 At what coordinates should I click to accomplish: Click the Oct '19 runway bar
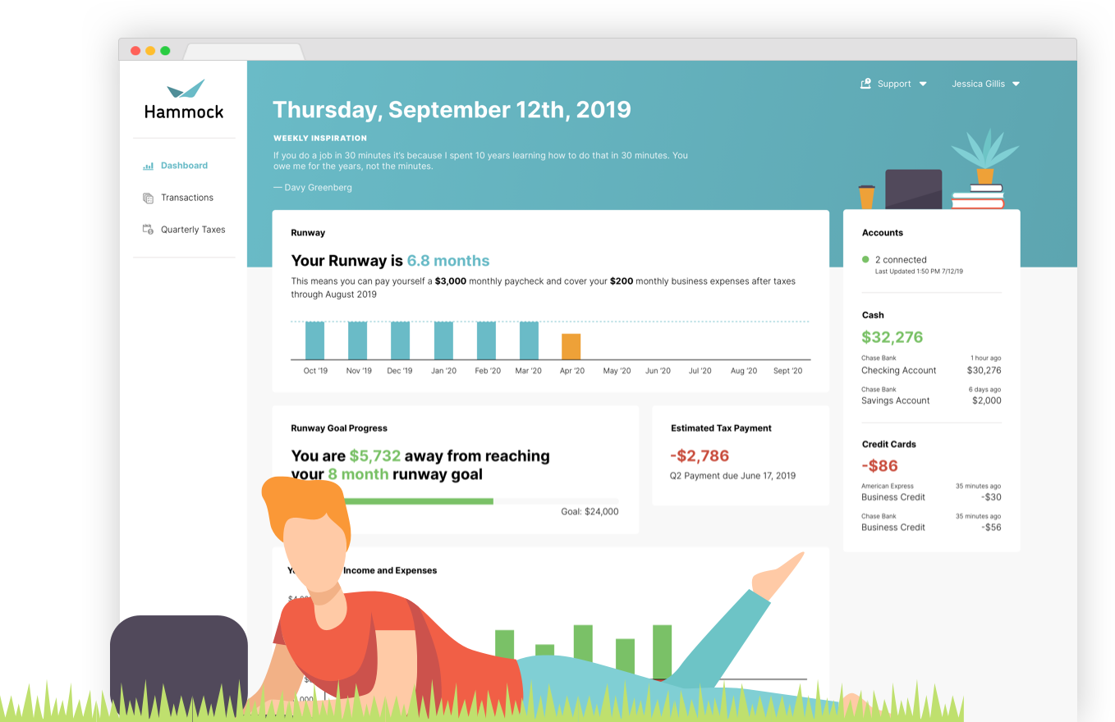click(314, 340)
